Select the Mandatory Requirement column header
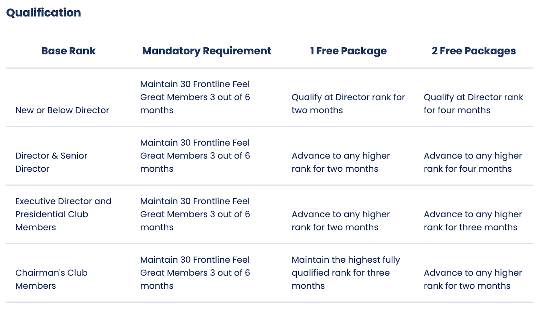This screenshot has width=544, height=320. coord(206,51)
